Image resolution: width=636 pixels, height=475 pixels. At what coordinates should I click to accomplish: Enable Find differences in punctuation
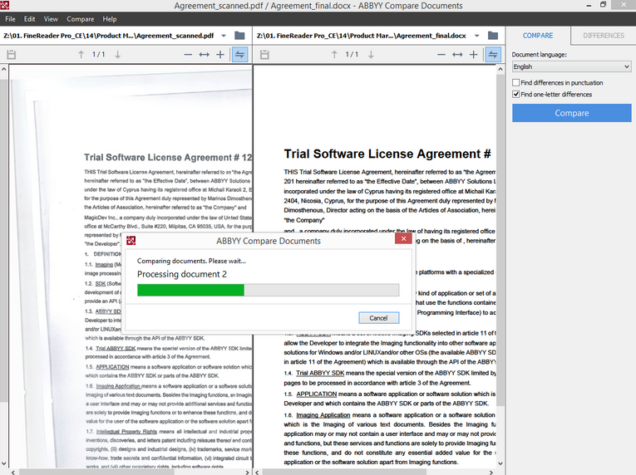[516, 83]
